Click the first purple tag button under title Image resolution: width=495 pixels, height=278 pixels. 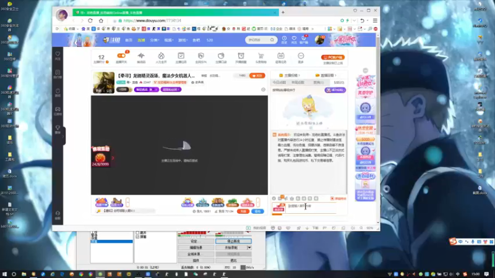(x=147, y=90)
